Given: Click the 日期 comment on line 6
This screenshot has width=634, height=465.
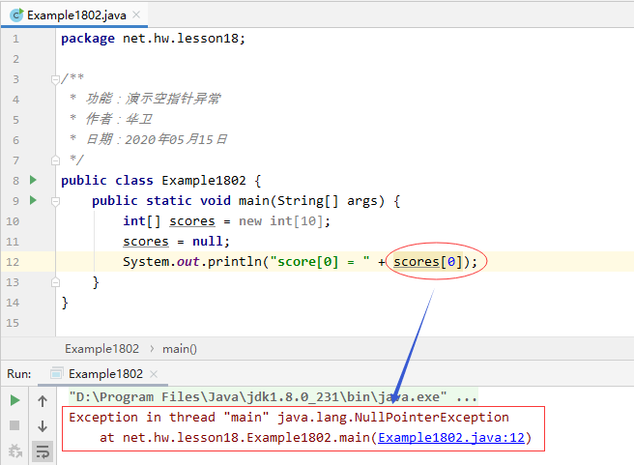Looking at the screenshot, I should [156, 139].
